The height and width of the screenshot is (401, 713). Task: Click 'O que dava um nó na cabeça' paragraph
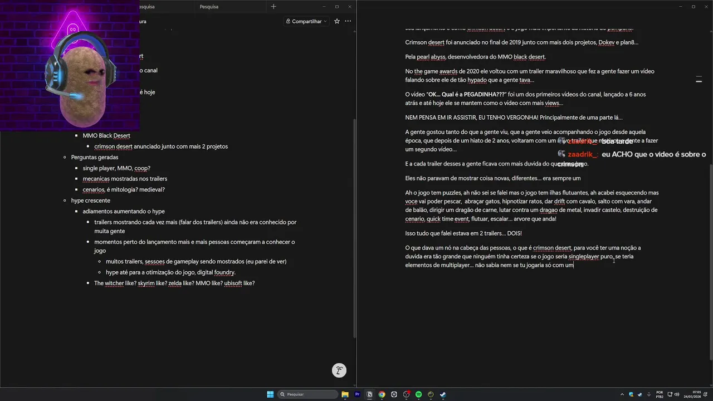(523, 256)
